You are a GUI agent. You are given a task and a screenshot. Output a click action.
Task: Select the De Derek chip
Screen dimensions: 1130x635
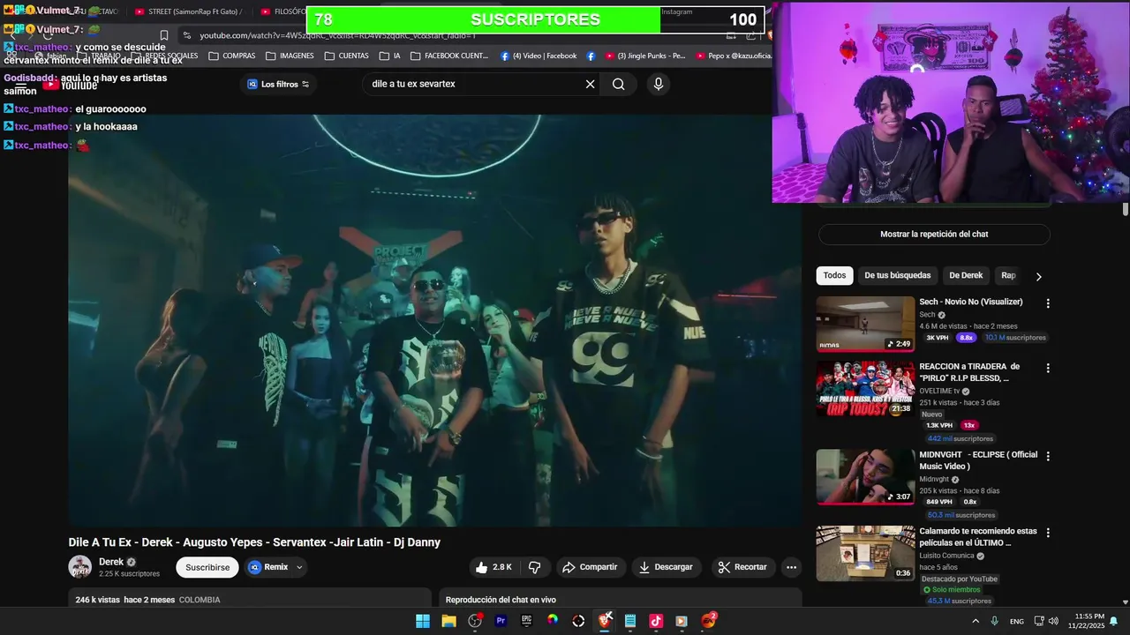click(x=966, y=275)
